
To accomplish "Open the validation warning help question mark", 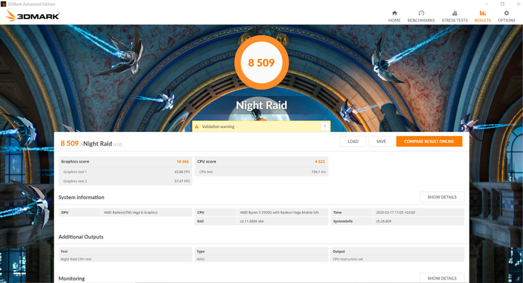I will tap(325, 126).
